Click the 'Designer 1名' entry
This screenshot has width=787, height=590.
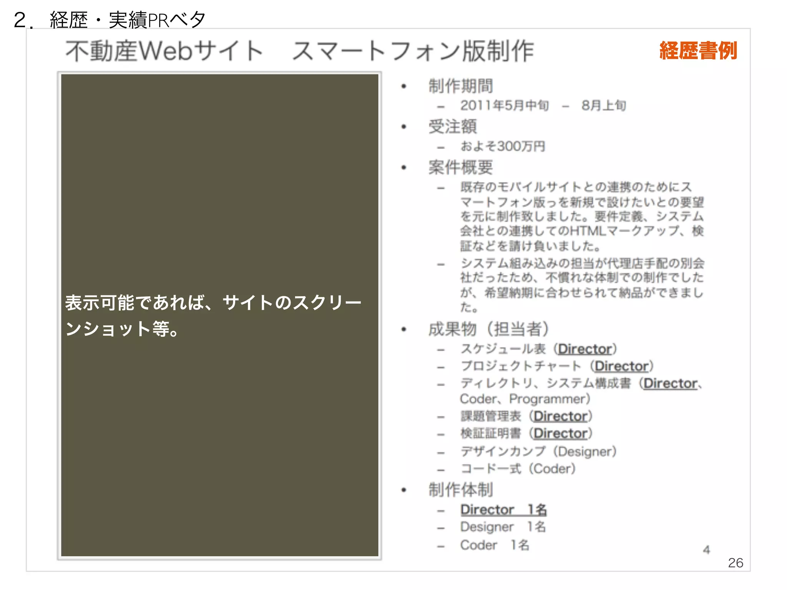tap(503, 527)
